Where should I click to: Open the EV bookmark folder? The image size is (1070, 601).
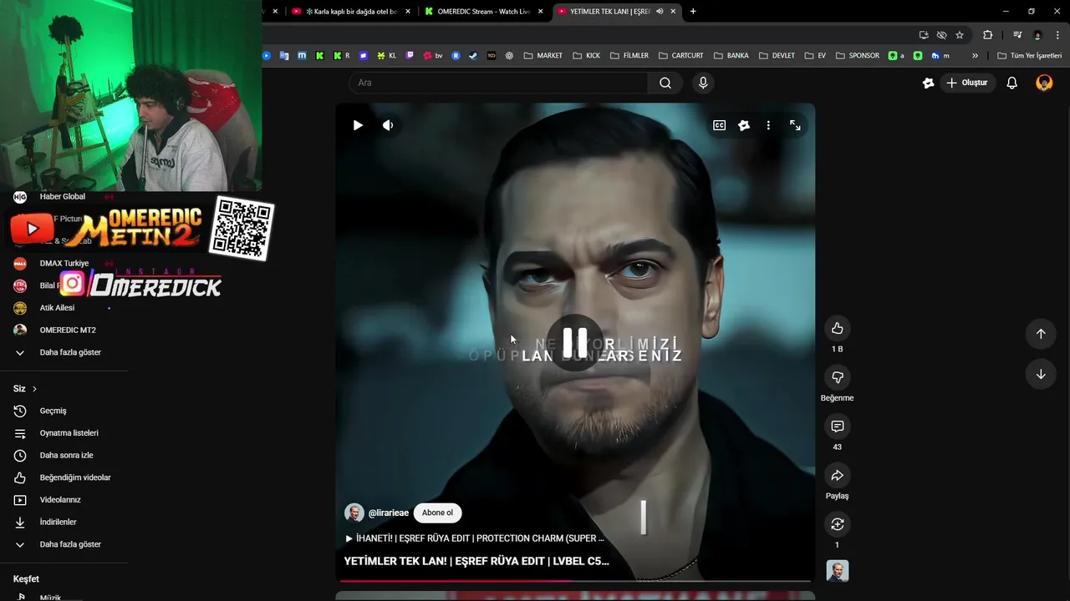815,56
